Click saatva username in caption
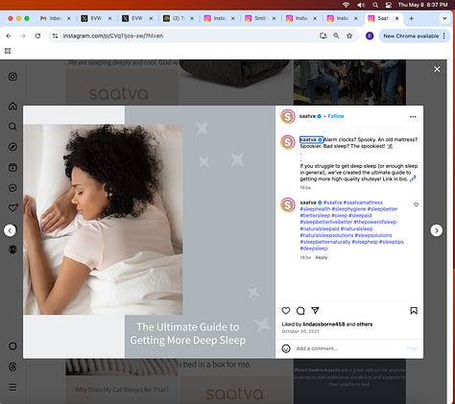The height and width of the screenshot is (404, 455). click(308, 139)
